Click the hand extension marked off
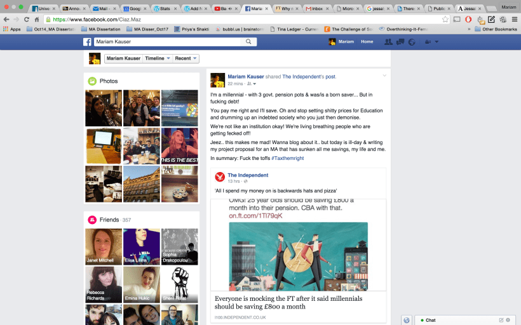The width and height of the screenshot is (521, 325). (x=480, y=20)
